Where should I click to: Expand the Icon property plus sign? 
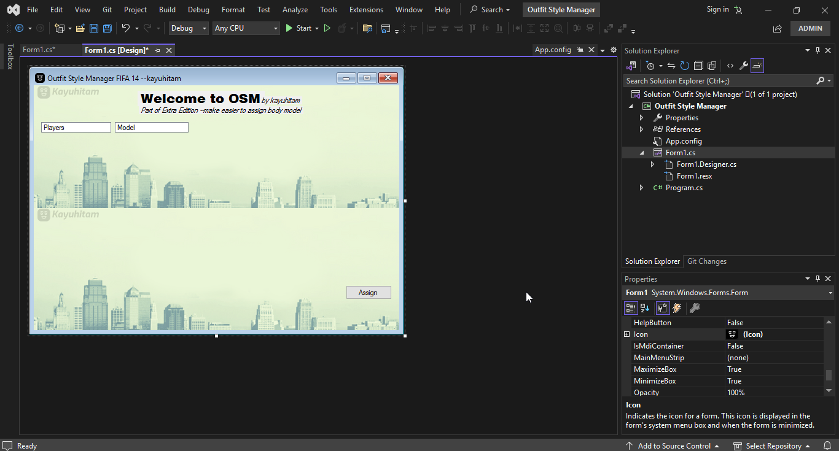[x=626, y=334]
